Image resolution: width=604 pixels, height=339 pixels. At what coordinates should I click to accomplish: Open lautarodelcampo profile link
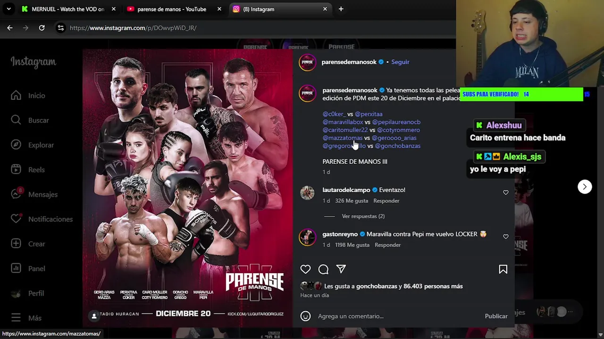tap(346, 190)
